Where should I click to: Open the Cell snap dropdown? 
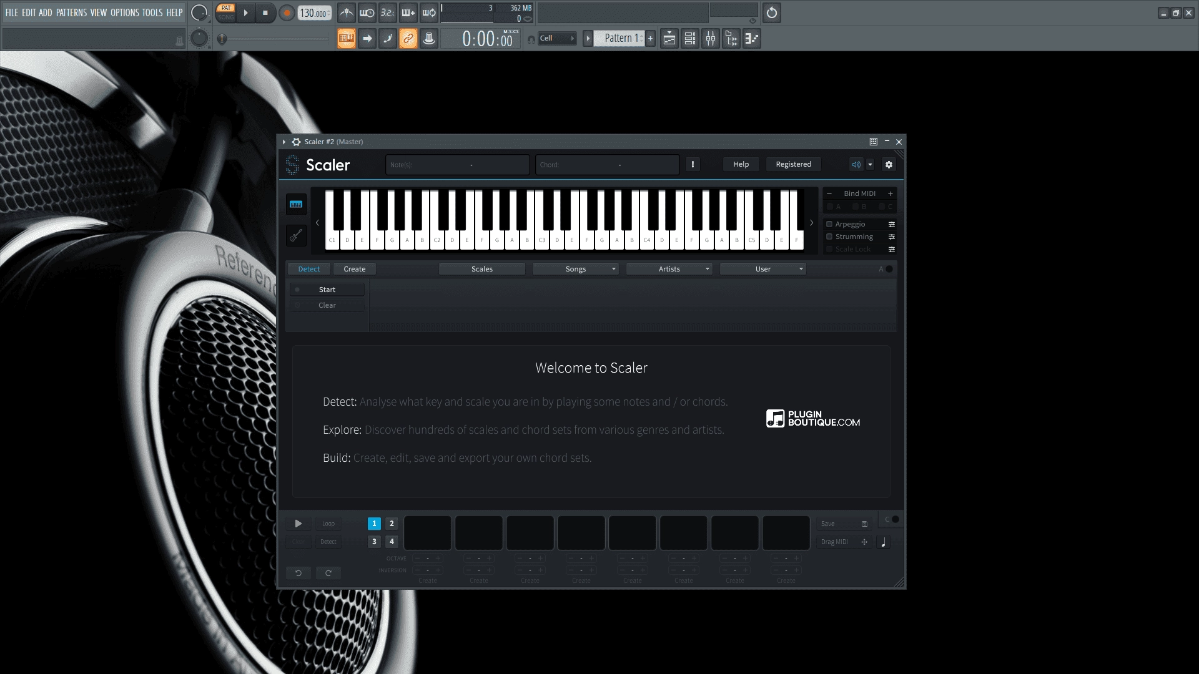[x=557, y=39]
